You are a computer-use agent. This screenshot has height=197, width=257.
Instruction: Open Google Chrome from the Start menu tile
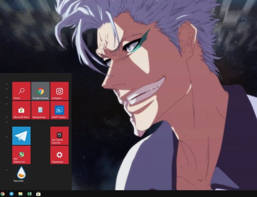tap(40, 91)
